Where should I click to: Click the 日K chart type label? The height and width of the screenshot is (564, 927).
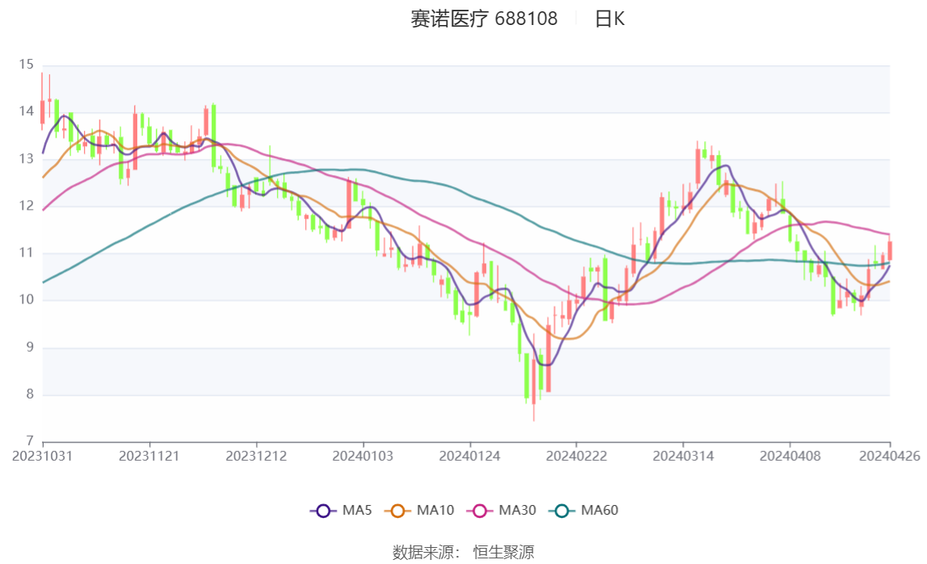tap(610, 19)
